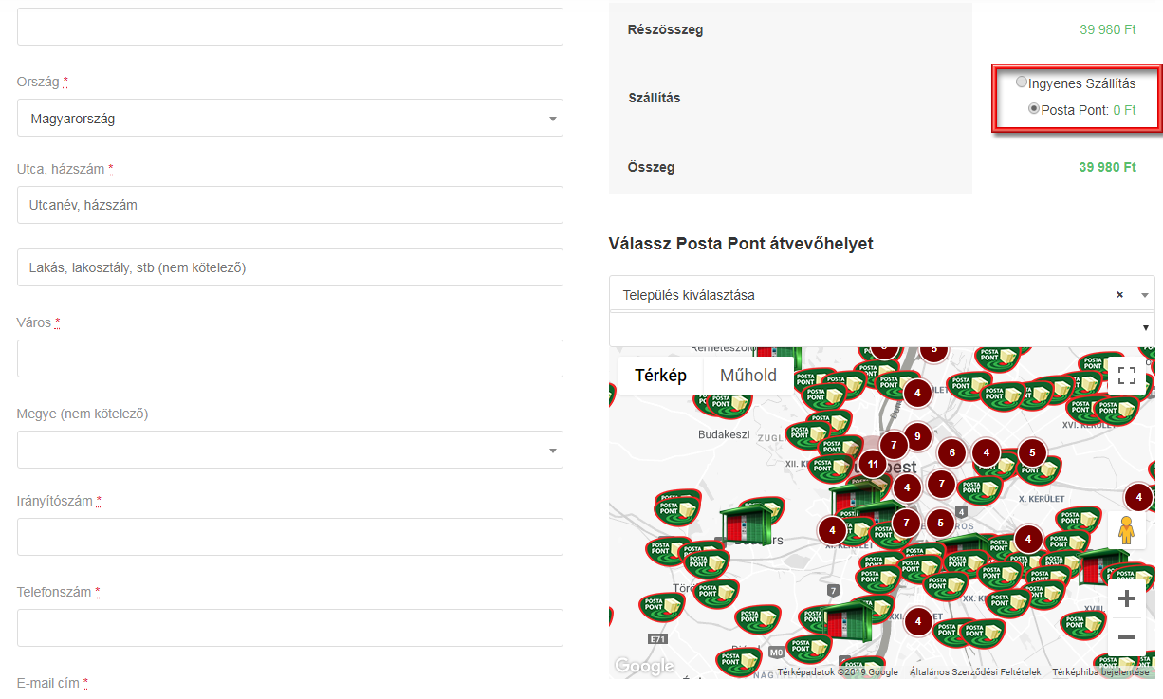Select the Posta Pont shipping option
This screenshot has width=1163, height=699.
click(x=1034, y=109)
